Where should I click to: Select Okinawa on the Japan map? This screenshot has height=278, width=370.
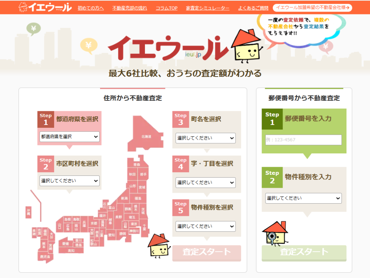29,213
